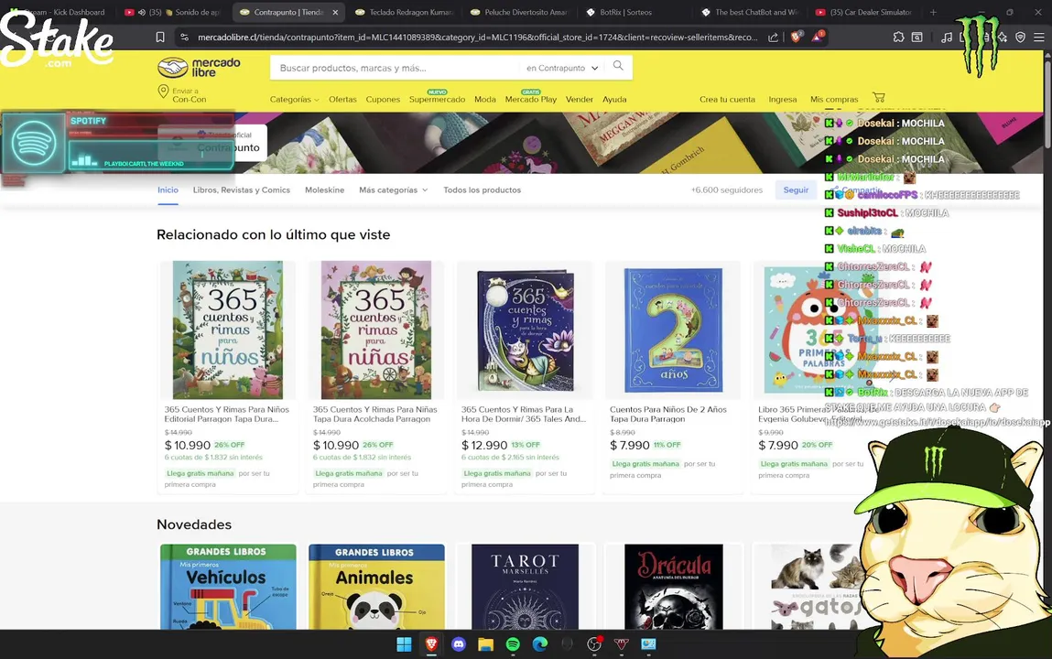Screen dimensions: 1052x659
Task: Click title '365 Cuentos Y Rimas Para La Hora De Dormir'
Action: point(524,415)
